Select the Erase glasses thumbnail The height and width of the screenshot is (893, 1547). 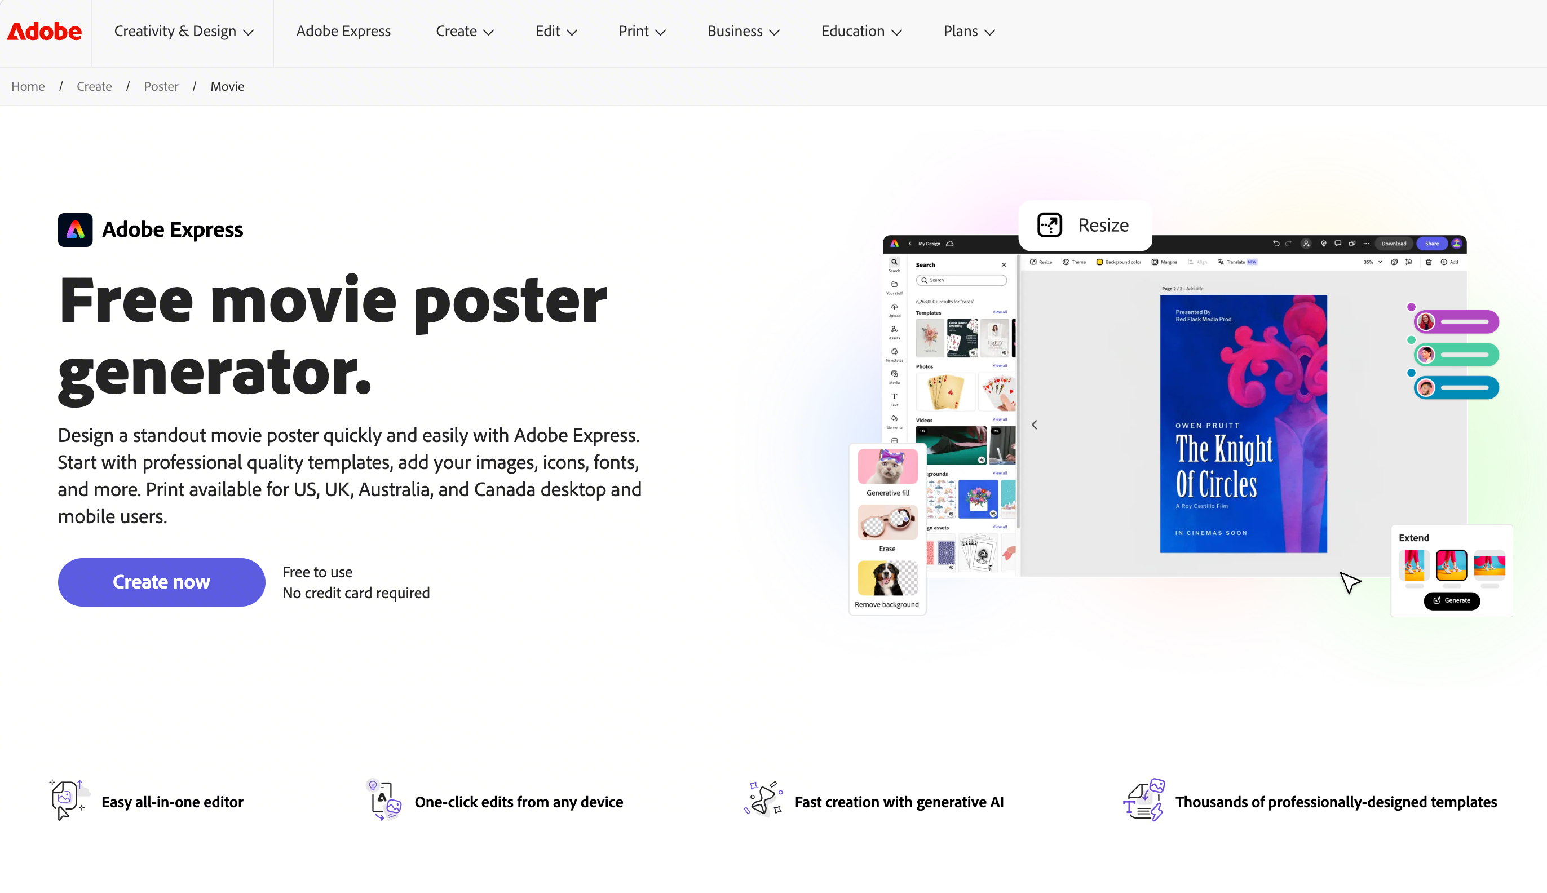(x=888, y=523)
